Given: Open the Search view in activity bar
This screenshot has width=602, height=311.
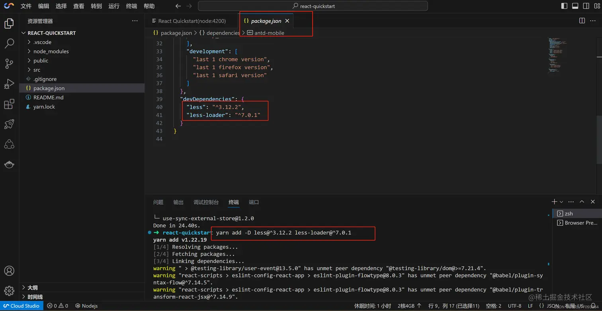Looking at the screenshot, I should point(9,43).
